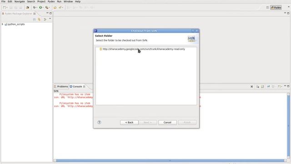The height and width of the screenshot is (164, 291).
Task: Click the Open Perspective icon
Action: [x=267, y=7]
